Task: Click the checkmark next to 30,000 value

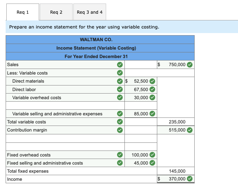Action: [x=152, y=97]
